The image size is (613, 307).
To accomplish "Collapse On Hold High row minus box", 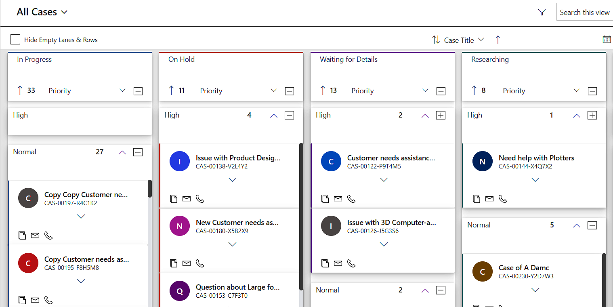I will click(290, 116).
